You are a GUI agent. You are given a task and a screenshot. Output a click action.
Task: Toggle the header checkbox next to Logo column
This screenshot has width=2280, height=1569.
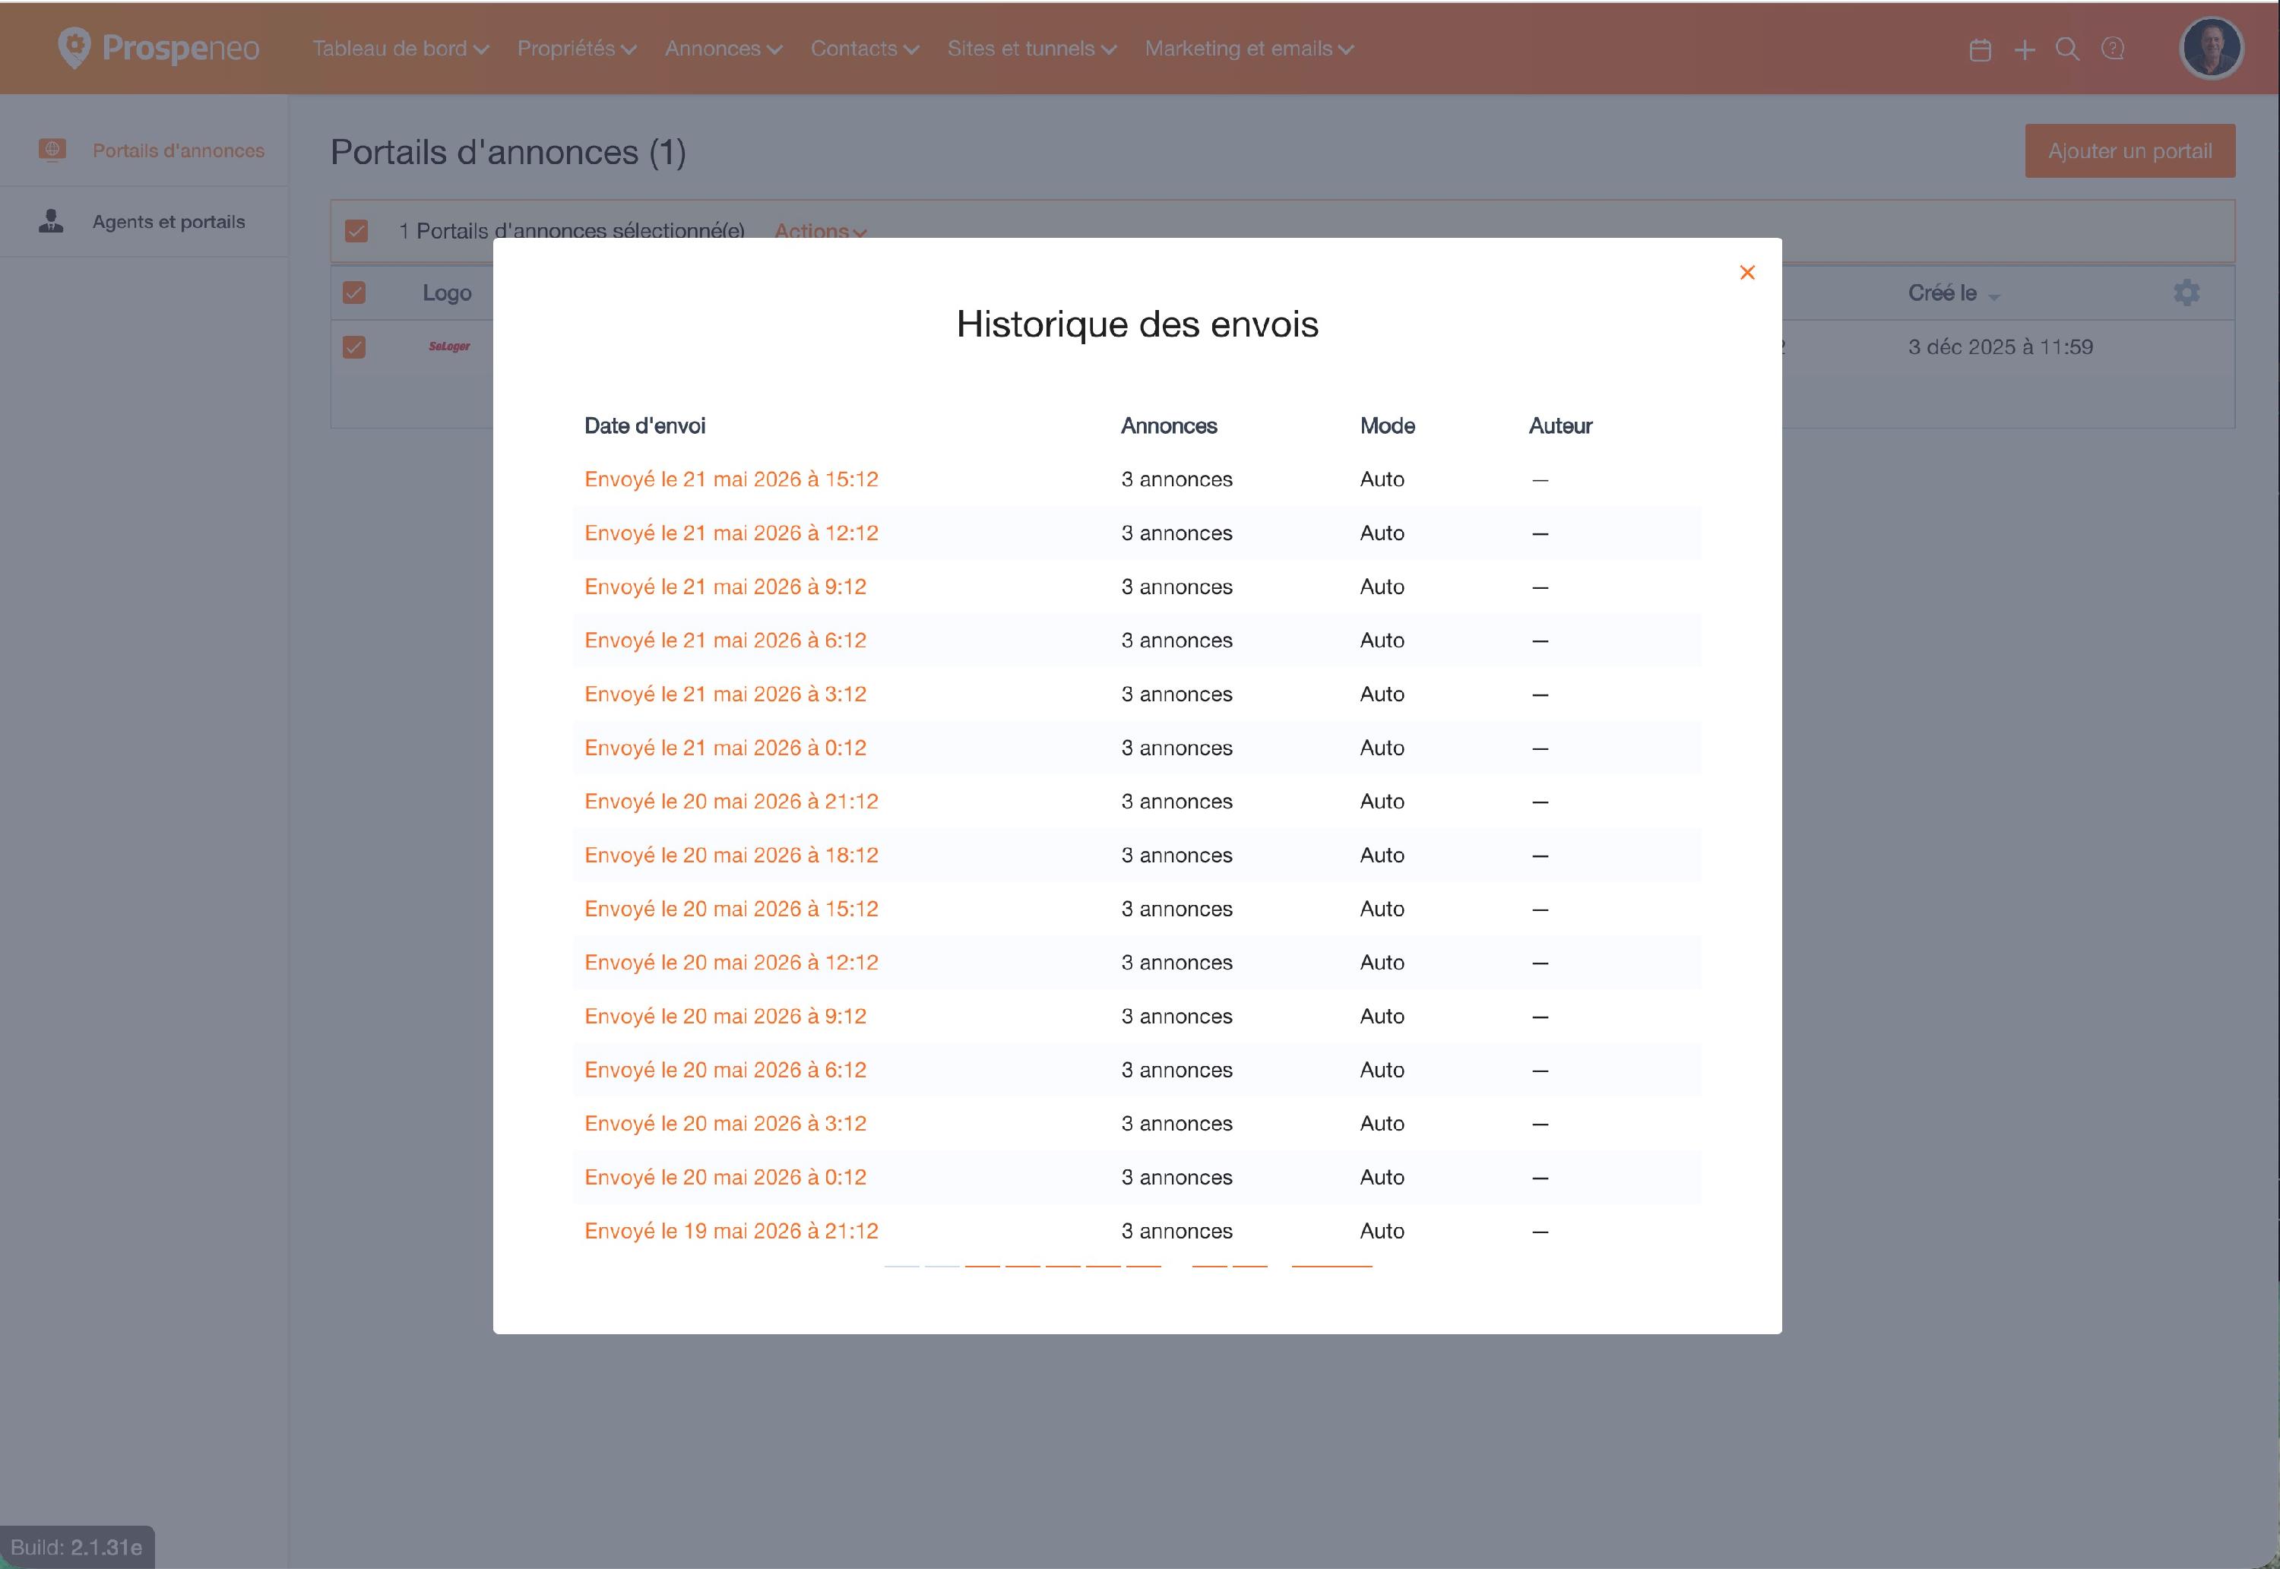(354, 292)
